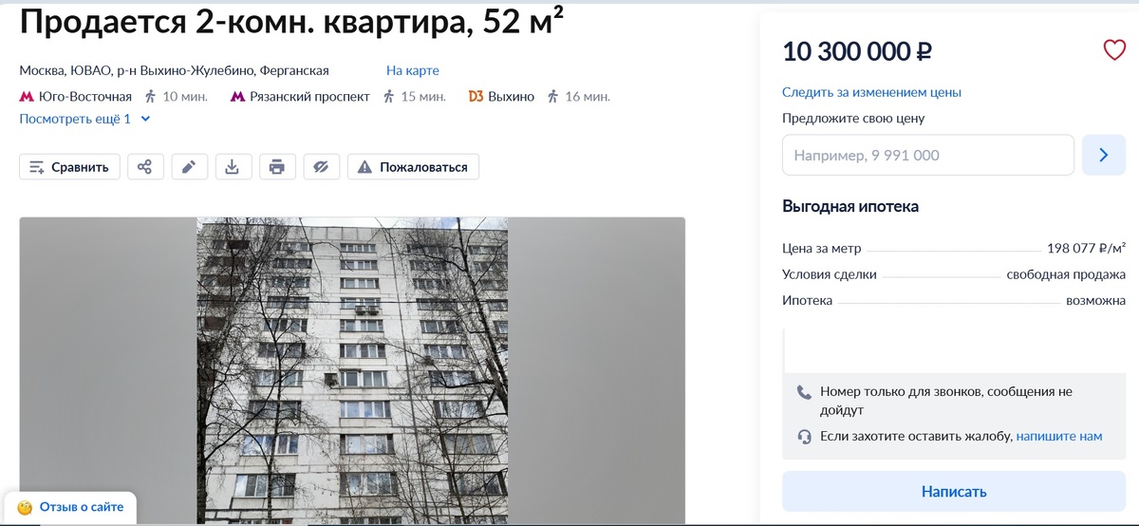The image size is (1139, 526).
Task: Print listing using printer icon
Action: (x=277, y=167)
